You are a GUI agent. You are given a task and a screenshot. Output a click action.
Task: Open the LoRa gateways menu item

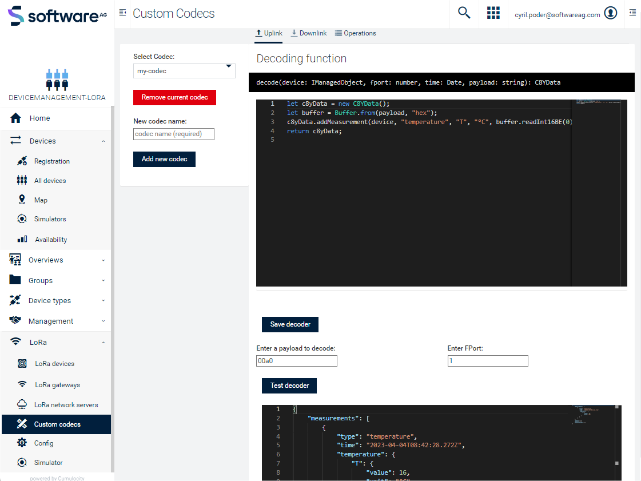57,384
